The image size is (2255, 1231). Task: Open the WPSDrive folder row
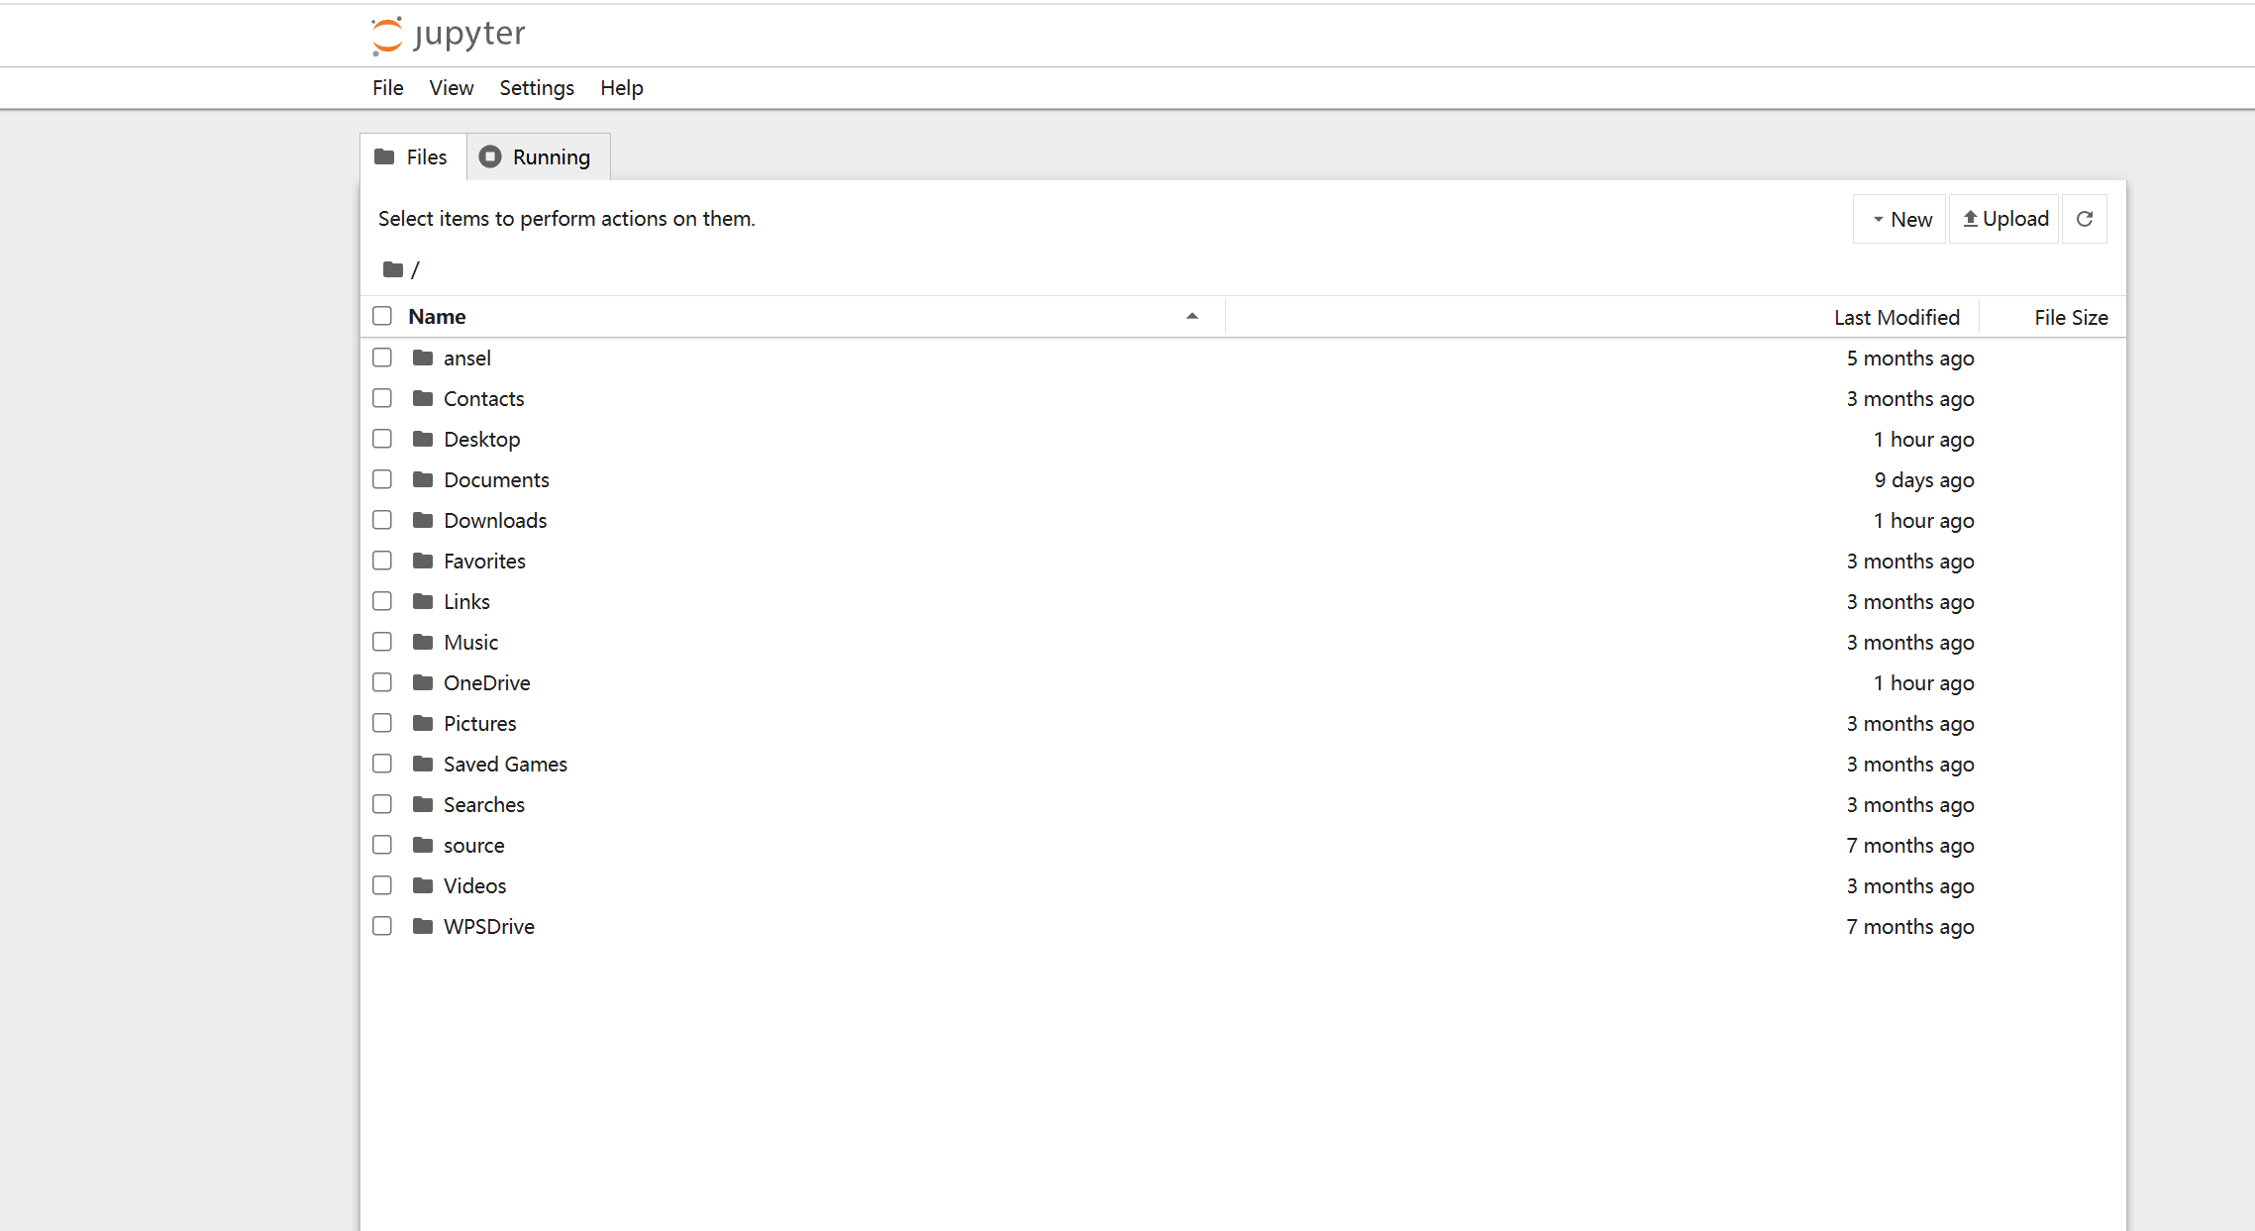pos(489,926)
